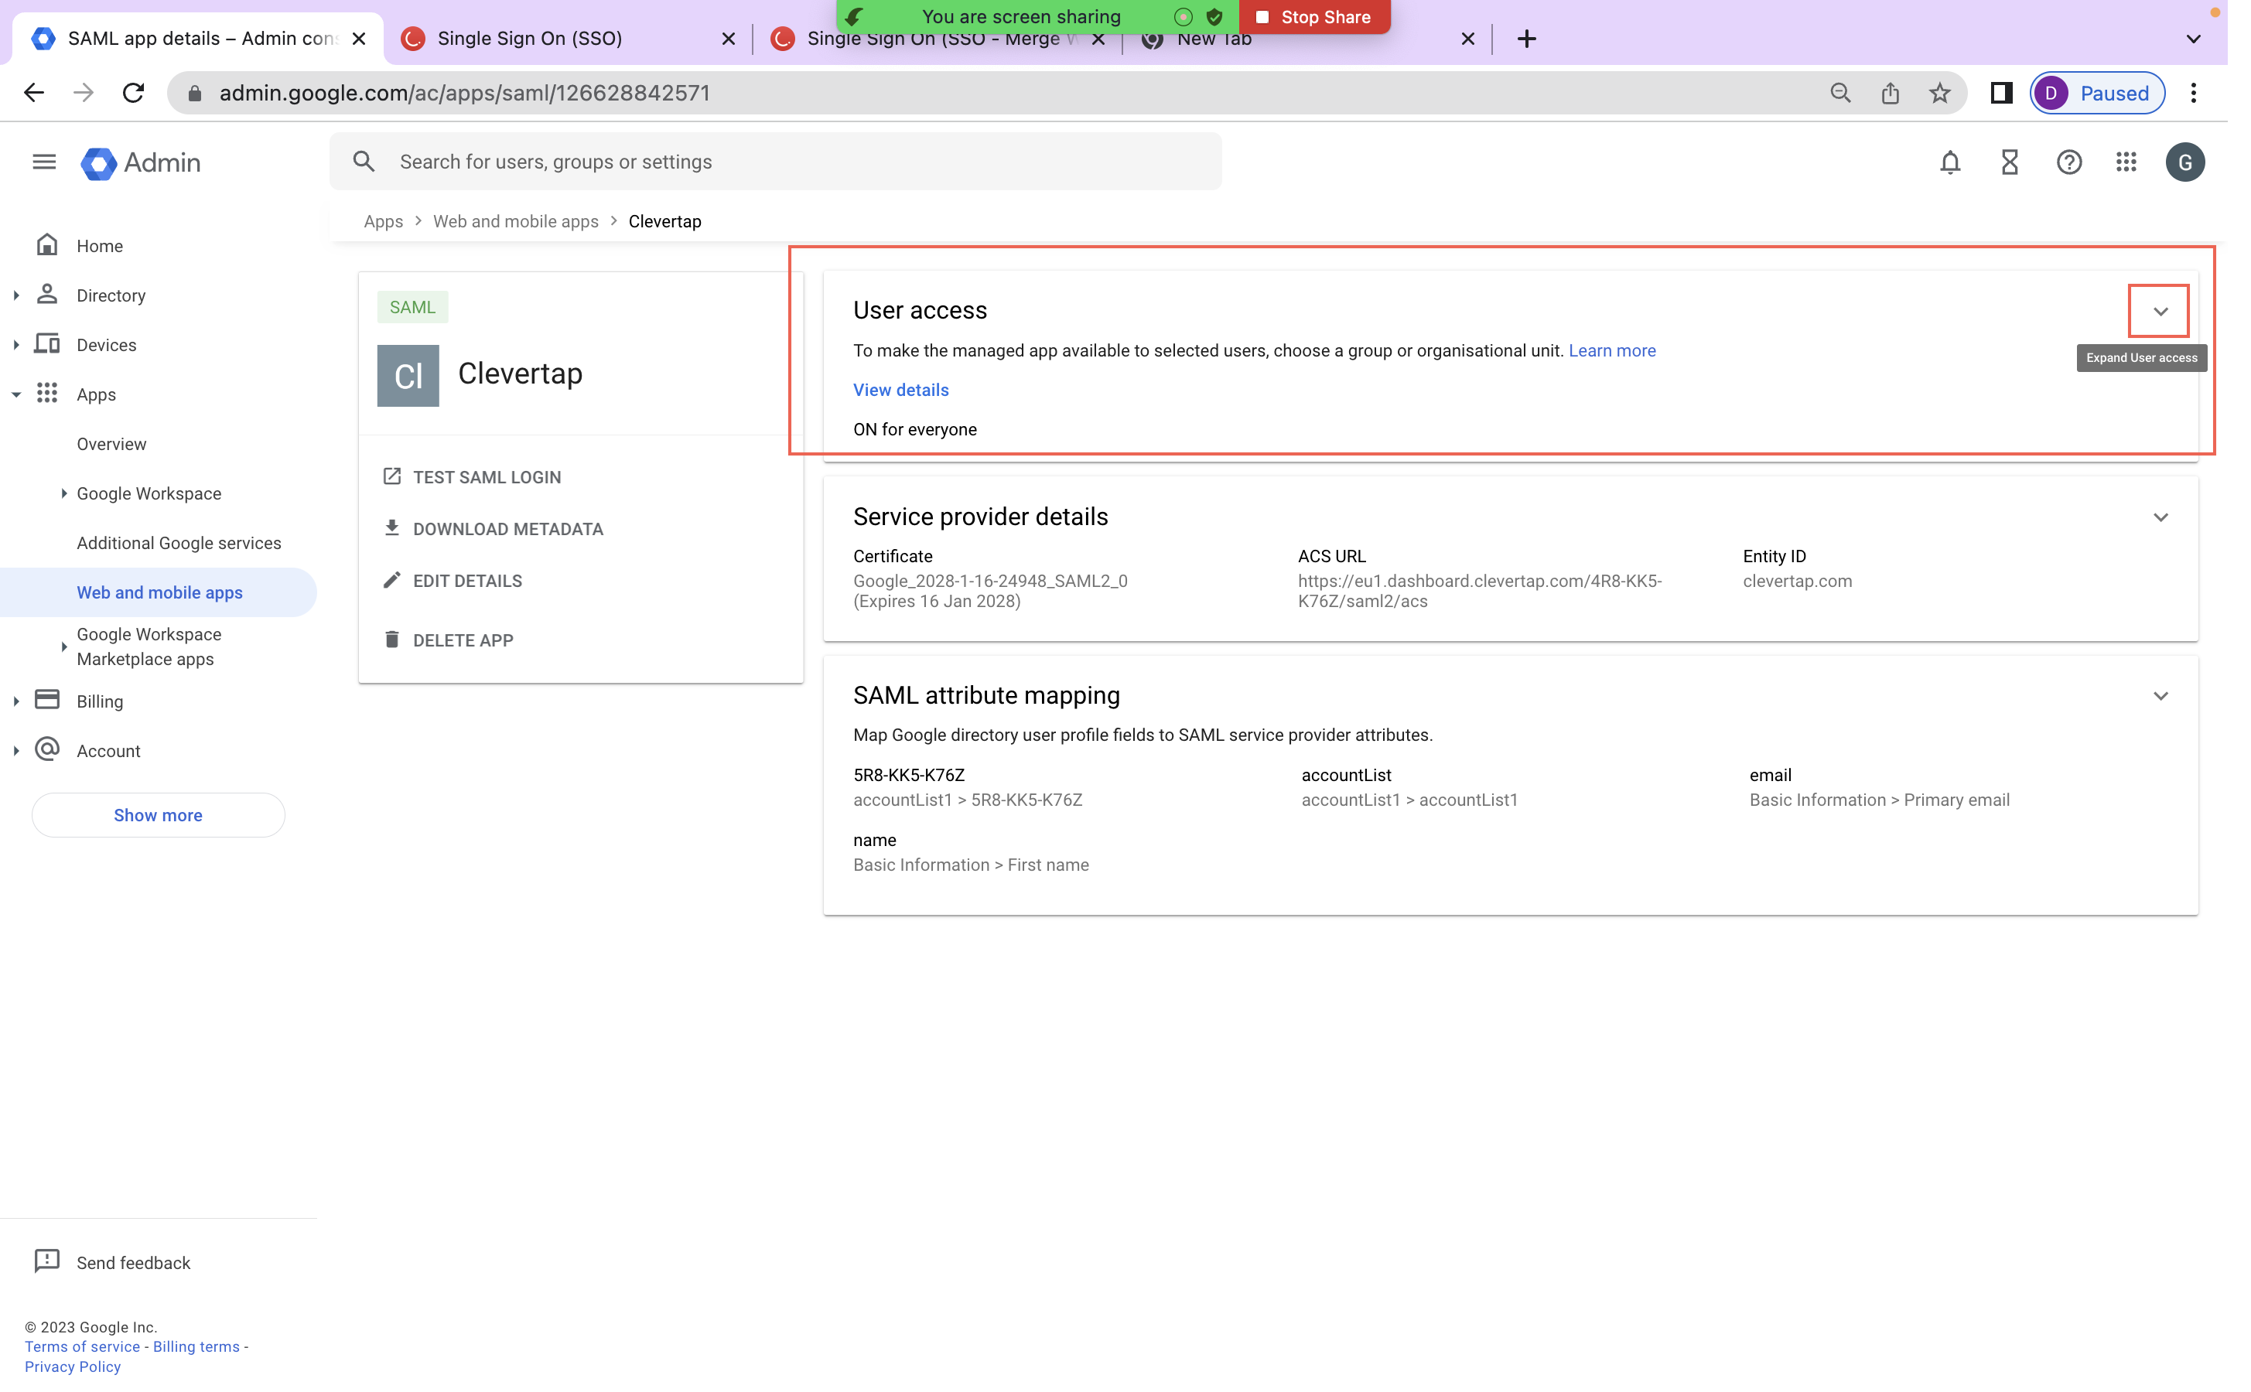Open the G account avatar

[x=2184, y=162]
